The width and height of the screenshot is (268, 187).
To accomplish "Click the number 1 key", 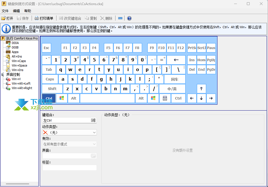I will pos(56,60).
